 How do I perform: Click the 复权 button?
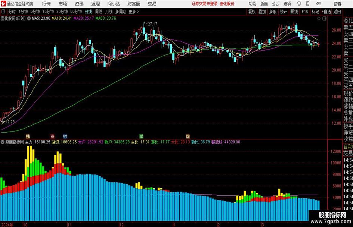[x=252, y=12]
